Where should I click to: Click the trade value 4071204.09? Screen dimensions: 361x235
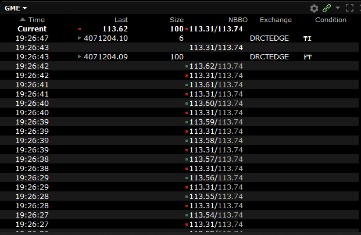point(106,57)
